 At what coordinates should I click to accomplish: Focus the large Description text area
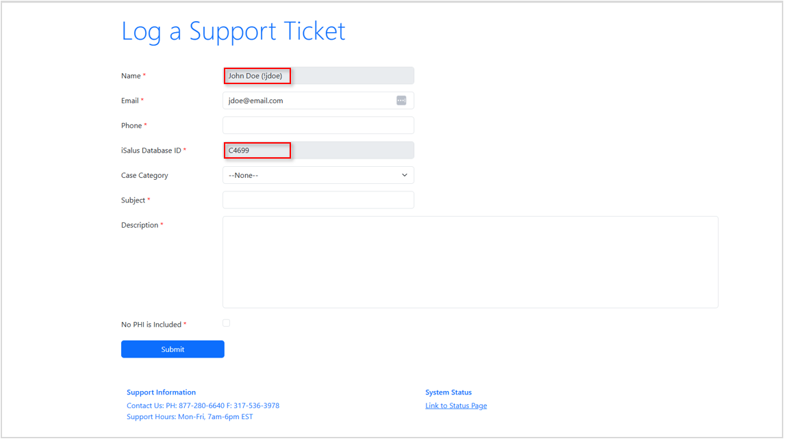click(x=470, y=262)
